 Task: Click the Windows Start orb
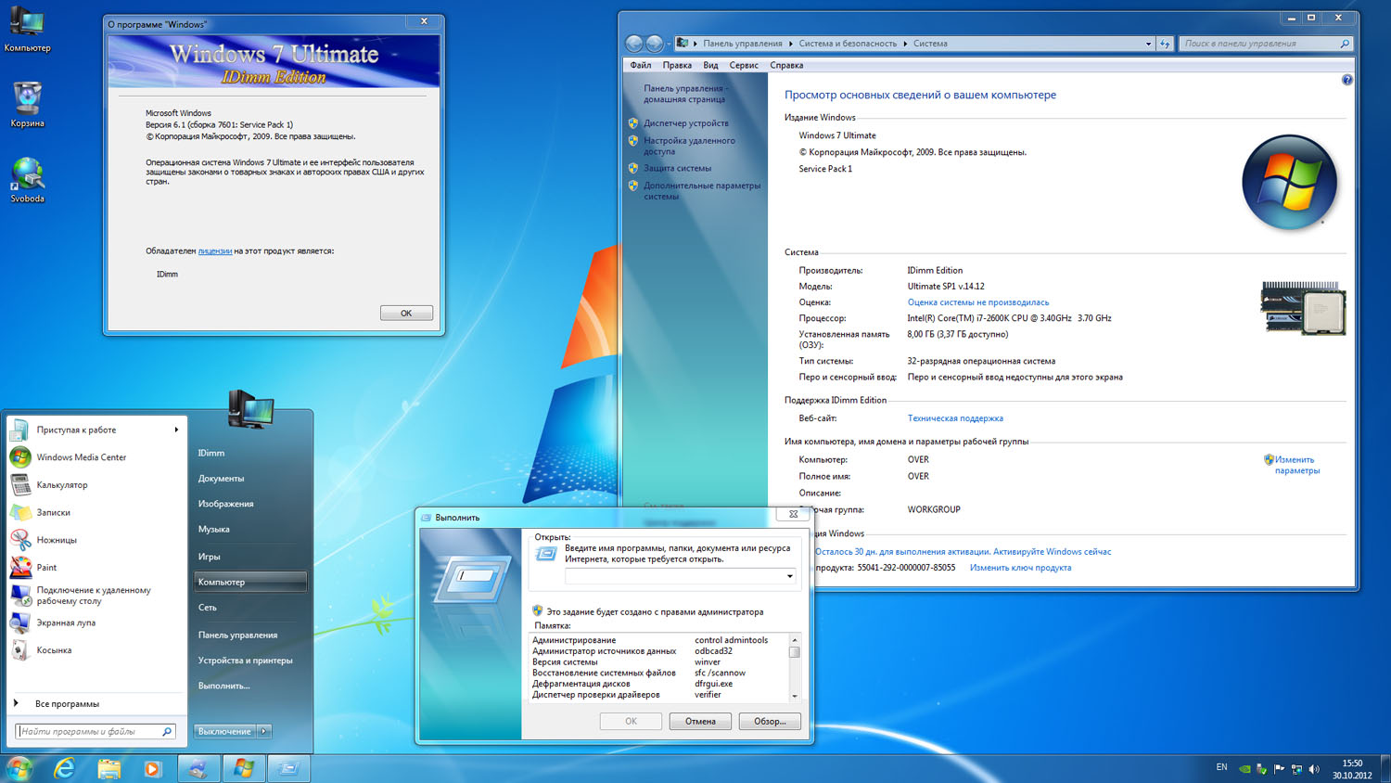[19, 768]
